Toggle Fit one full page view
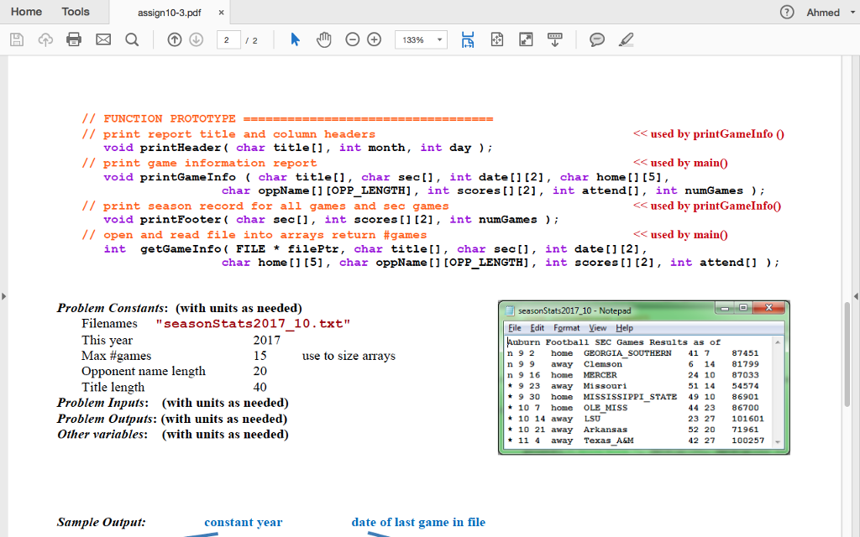 497,39
